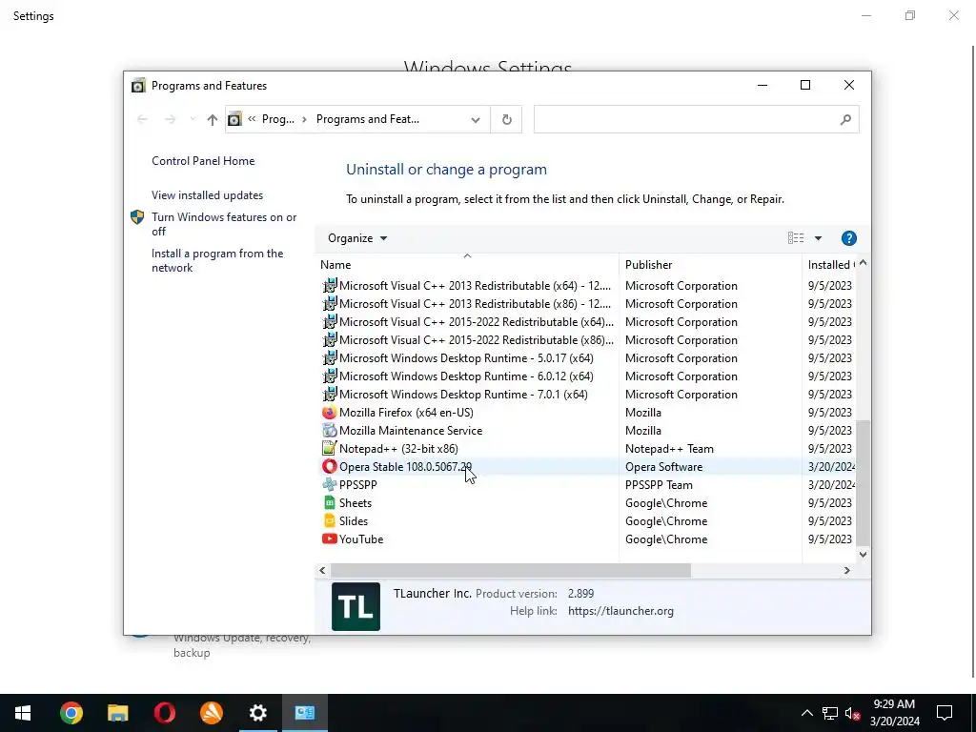Click the Mozilla Firefox icon in list
Image resolution: width=976 pixels, height=732 pixels.
coord(329,412)
